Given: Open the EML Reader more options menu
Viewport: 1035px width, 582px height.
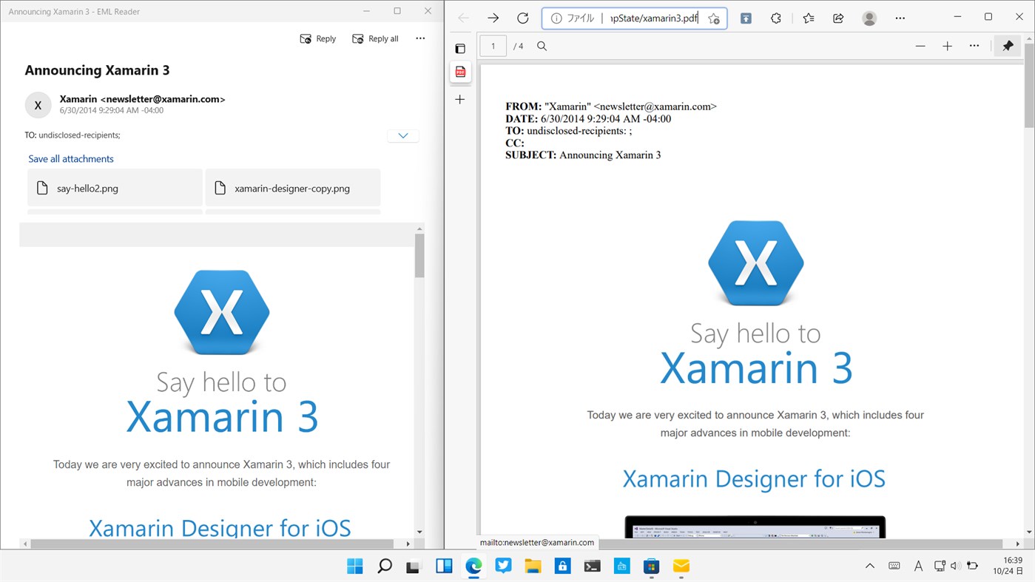Looking at the screenshot, I should tap(419, 38).
